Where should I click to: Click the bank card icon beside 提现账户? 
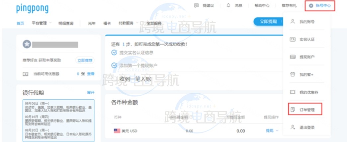[293, 57]
